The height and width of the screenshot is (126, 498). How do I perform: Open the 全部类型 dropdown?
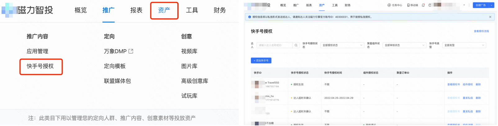(x=464, y=45)
